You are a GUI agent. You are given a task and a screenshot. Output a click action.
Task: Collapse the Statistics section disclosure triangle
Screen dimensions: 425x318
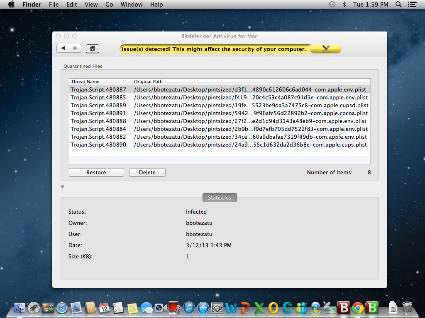click(x=62, y=187)
